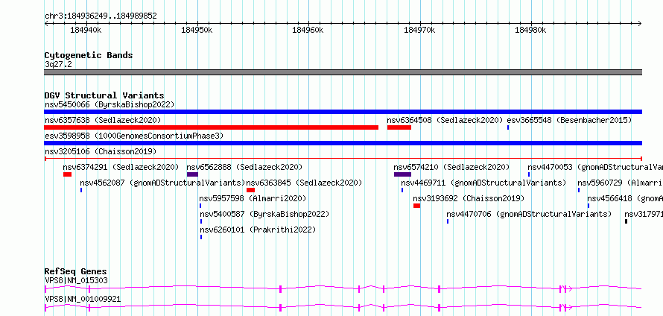The image size is (663, 316).
Task: Open the esv3598958 (1000GenomesConsortiumPhase3) label
Action: pos(134,136)
